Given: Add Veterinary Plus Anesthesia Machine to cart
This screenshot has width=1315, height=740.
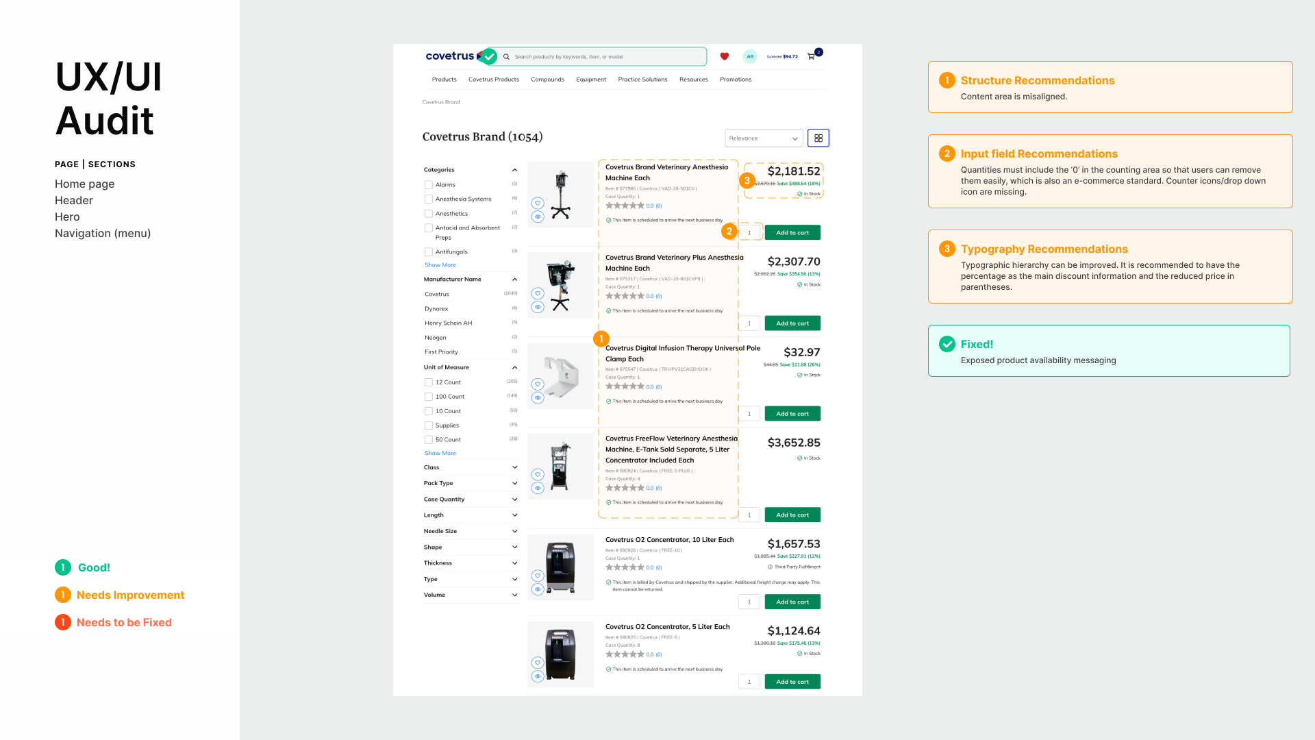Looking at the screenshot, I should [x=792, y=323].
